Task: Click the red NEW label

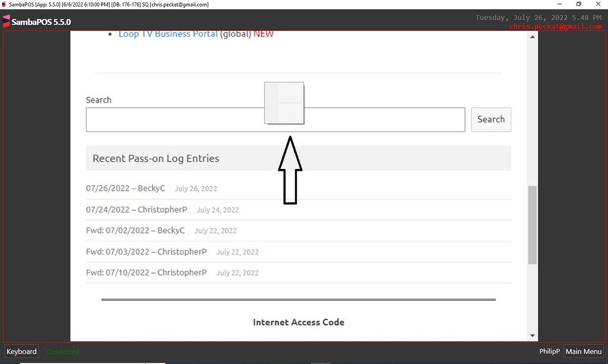Action: pos(263,34)
